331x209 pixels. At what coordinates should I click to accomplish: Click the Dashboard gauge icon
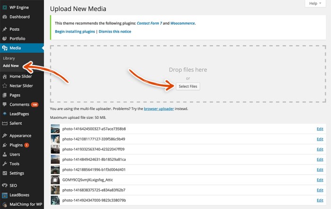click(x=5, y=17)
